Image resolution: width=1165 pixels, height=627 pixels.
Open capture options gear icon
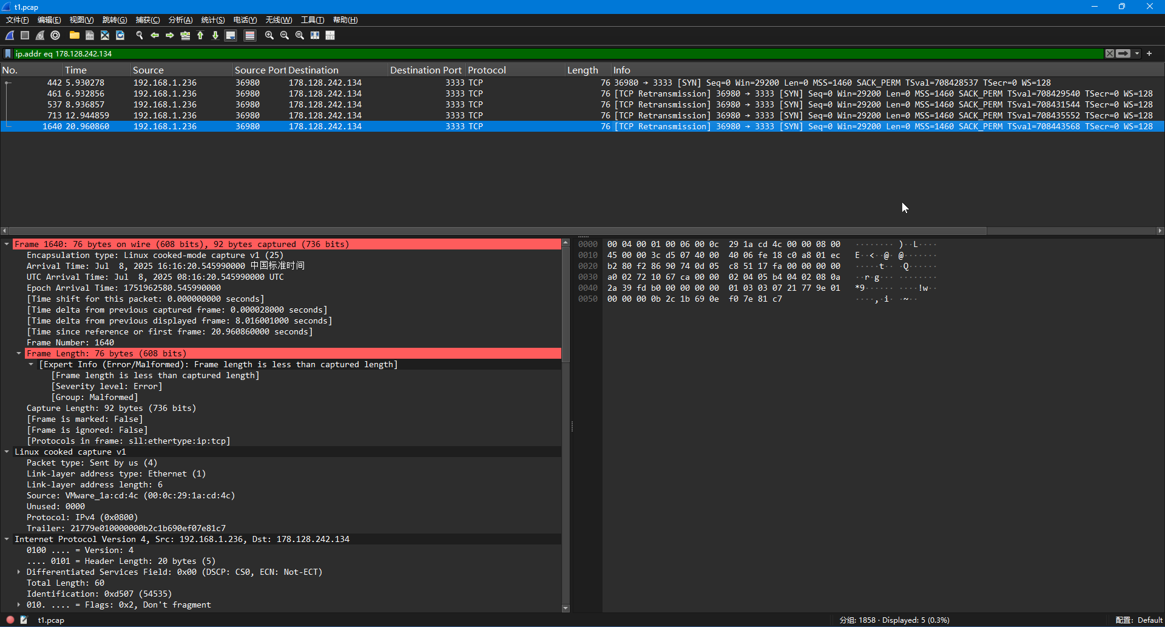click(55, 36)
